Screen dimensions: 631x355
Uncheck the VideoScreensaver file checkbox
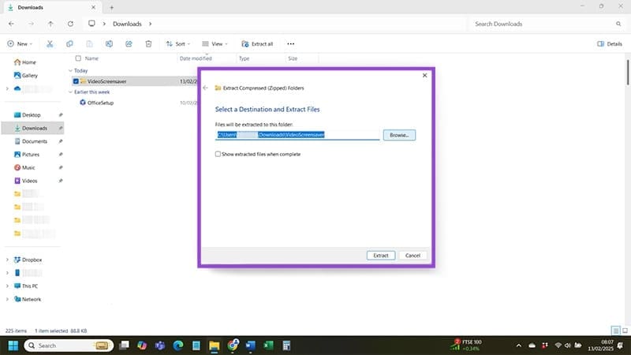[76, 81]
